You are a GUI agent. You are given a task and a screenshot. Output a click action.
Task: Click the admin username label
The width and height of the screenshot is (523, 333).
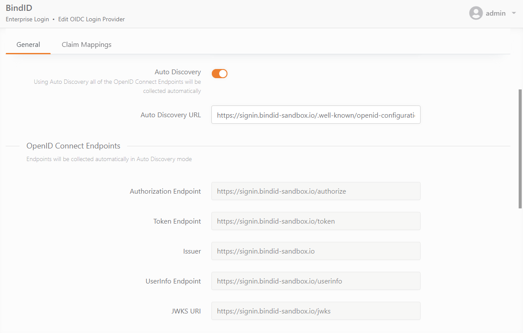click(496, 13)
